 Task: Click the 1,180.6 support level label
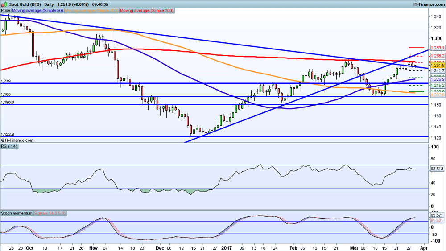(8, 103)
